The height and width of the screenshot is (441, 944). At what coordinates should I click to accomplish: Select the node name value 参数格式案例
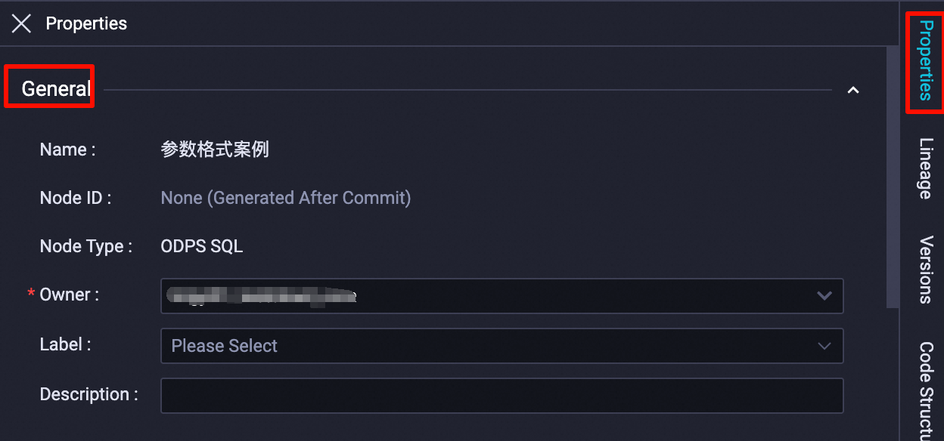(215, 150)
